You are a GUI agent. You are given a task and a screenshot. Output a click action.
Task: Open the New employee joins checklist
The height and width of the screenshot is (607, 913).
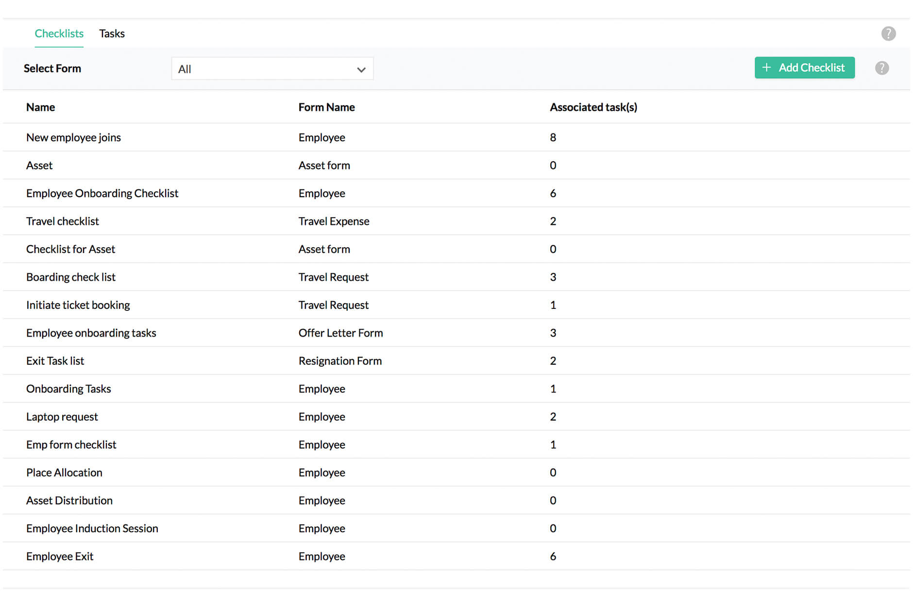click(73, 137)
